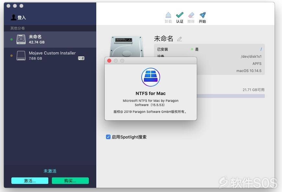Viewport: 282px width, 192px height.
Task: Click the 未命名 volume title heading
Action: click(x=163, y=39)
